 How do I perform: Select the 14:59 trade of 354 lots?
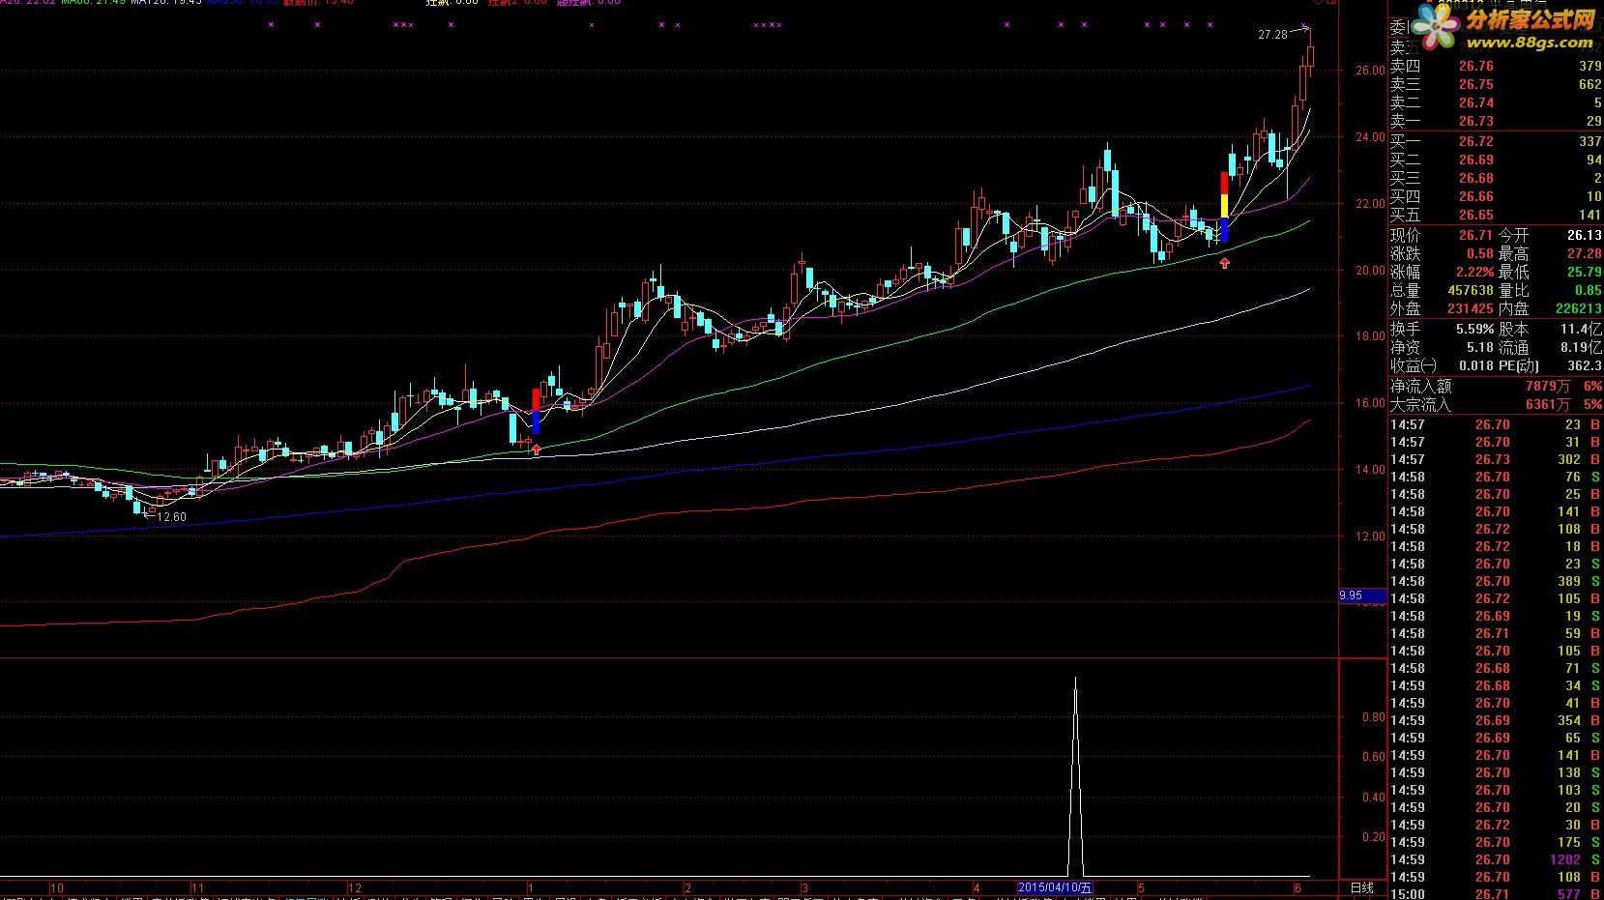click(x=1496, y=720)
